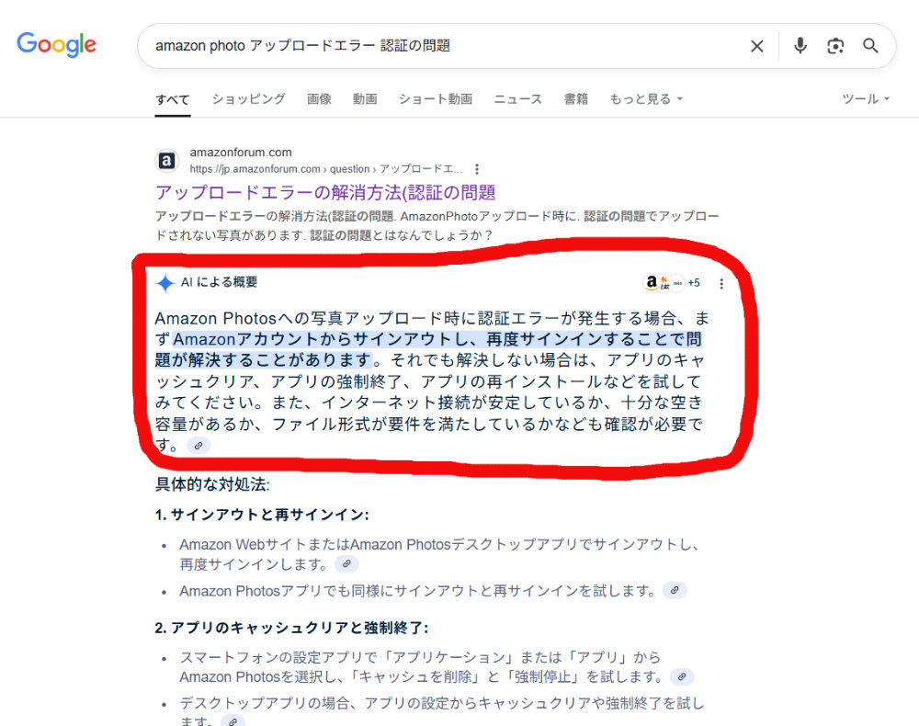
Task: Click the magnifying glass search button
Action: pos(870,46)
